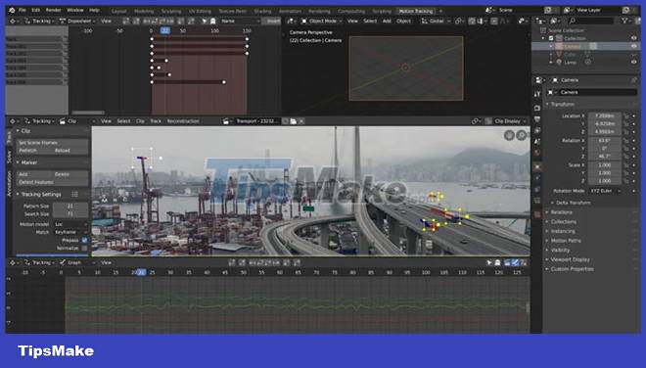
Task: Open the dopesheet sort Name dropdown
Action: click(240, 21)
